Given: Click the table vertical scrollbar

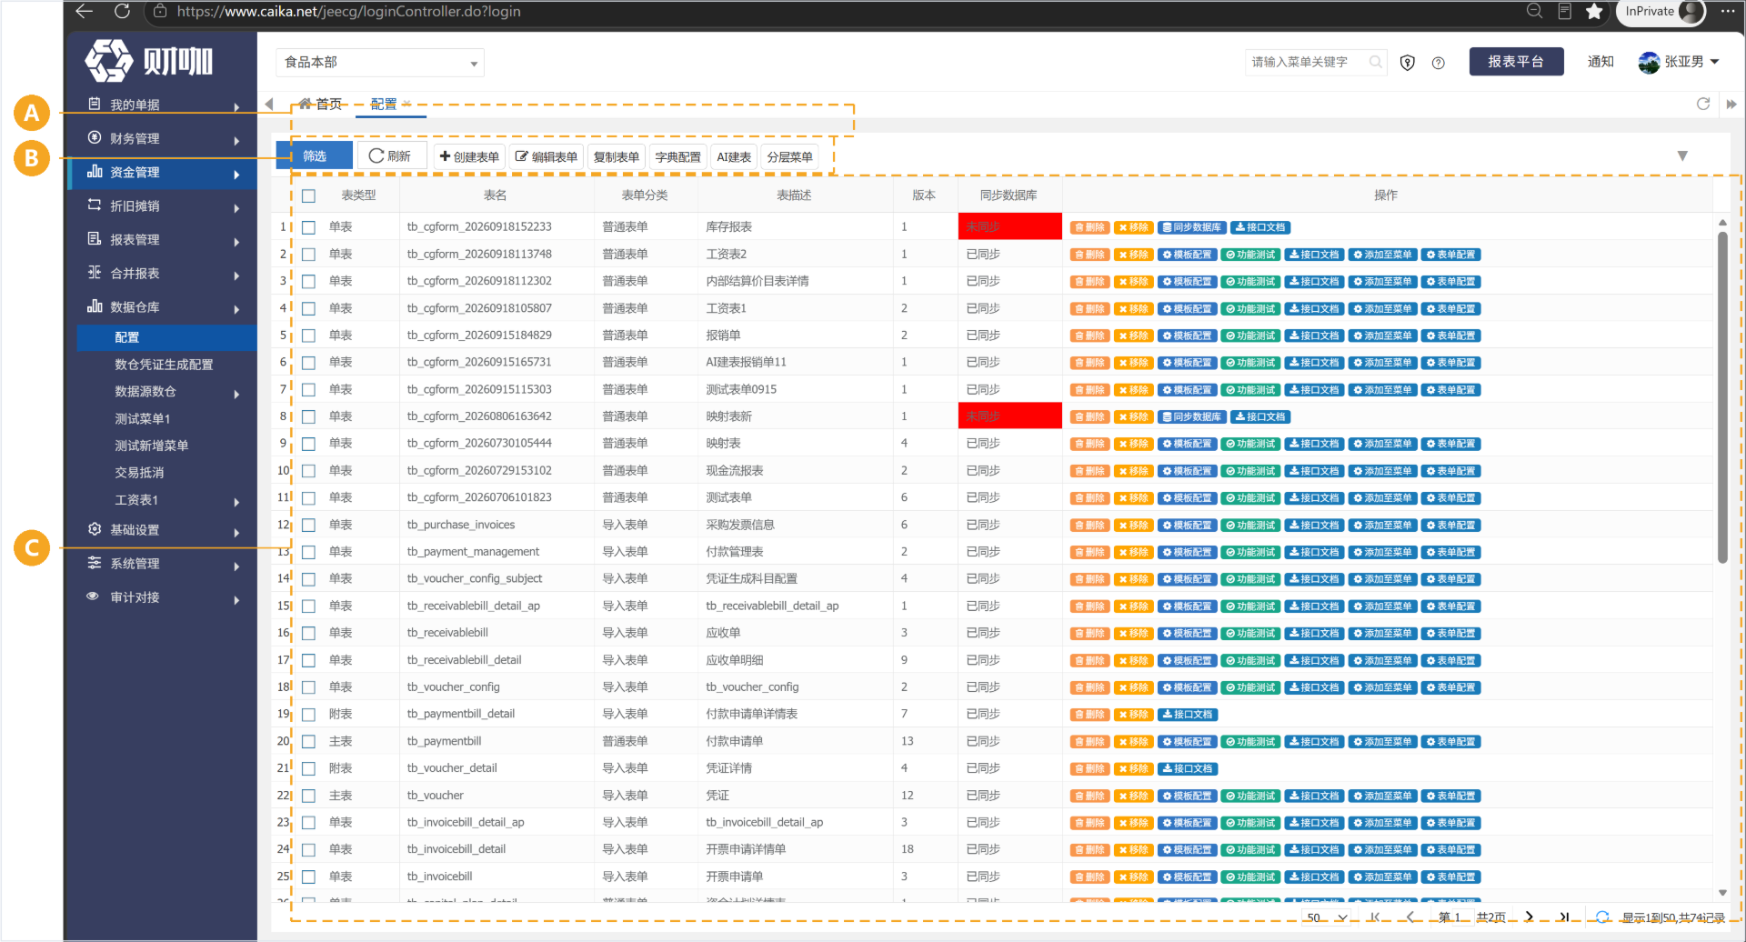Looking at the screenshot, I should (1722, 396).
